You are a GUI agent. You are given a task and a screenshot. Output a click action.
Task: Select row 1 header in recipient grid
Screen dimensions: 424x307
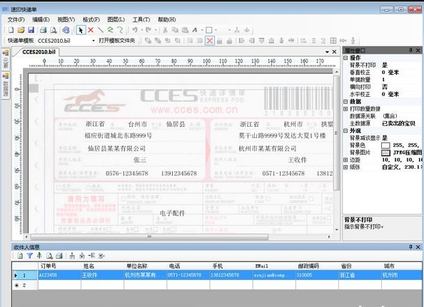pos(24,275)
